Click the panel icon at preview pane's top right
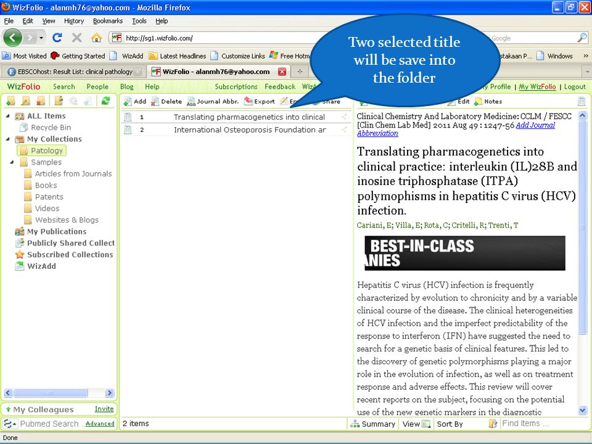Image resolution: width=592 pixels, height=444 pixels. pos(582,101)
